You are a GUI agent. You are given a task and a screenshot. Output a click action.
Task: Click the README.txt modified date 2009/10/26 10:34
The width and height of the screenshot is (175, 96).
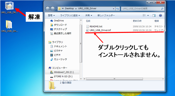coord(142,26)
